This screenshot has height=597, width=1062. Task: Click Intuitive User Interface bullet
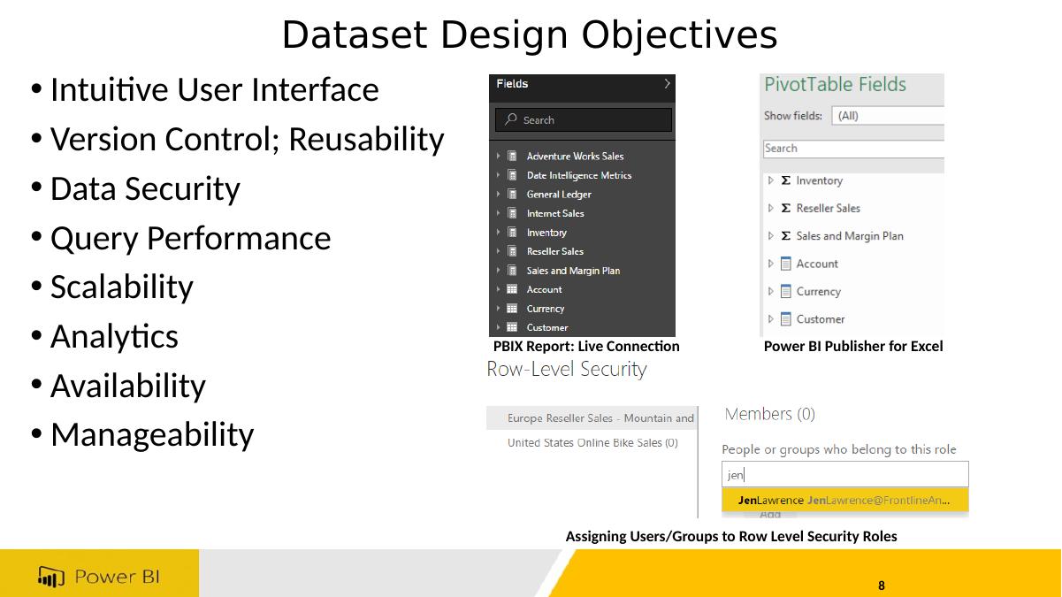(x=214, y=89)
